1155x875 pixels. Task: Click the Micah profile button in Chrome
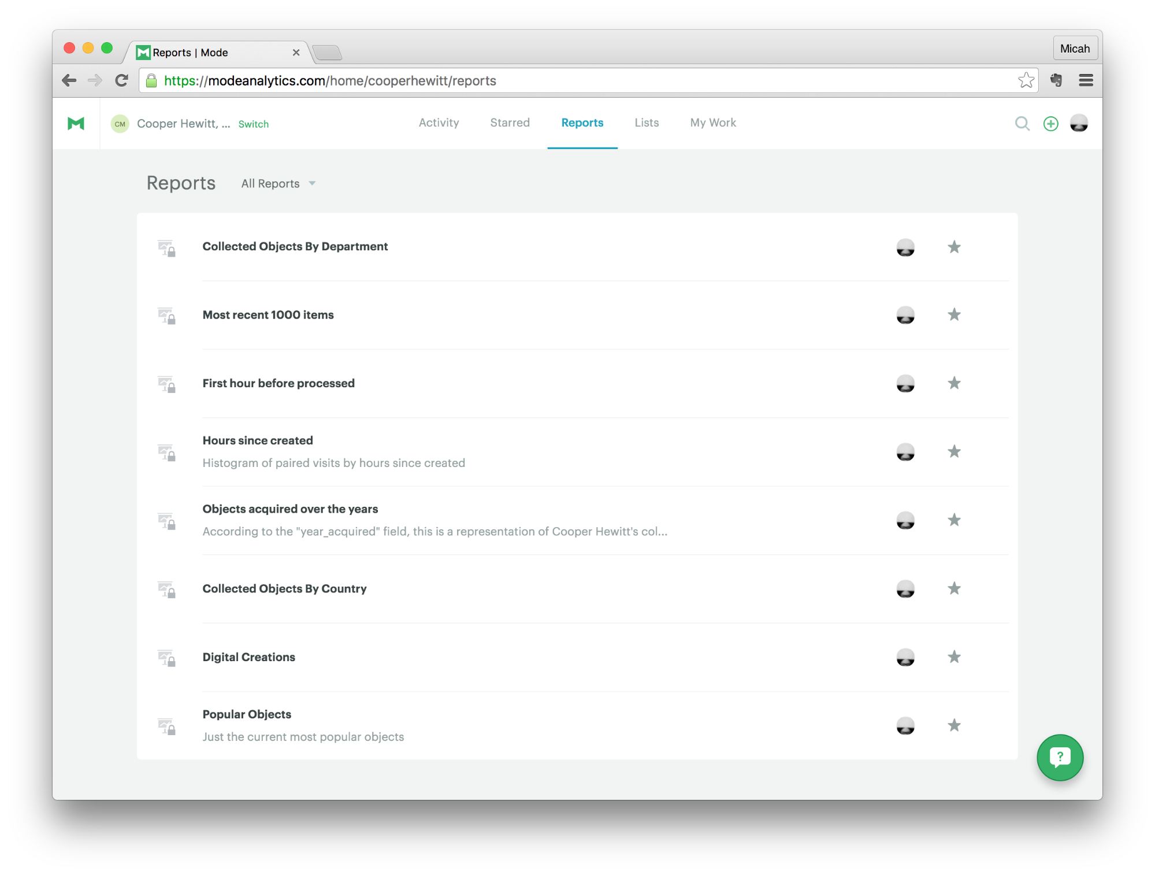[1075, 49]
